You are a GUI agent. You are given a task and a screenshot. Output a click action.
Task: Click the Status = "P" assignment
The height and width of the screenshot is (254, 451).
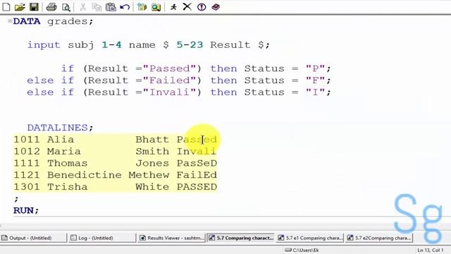coord(288,68)
